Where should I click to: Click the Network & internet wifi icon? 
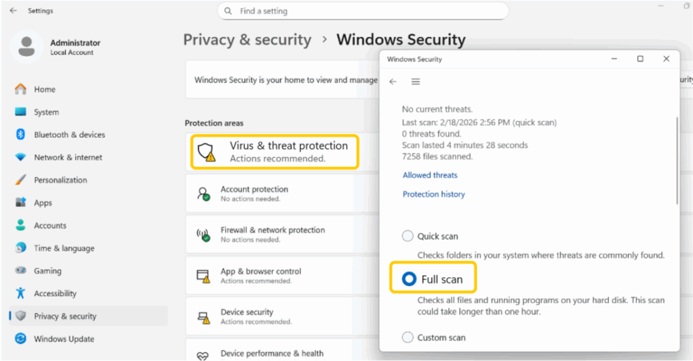pos(20,157)
